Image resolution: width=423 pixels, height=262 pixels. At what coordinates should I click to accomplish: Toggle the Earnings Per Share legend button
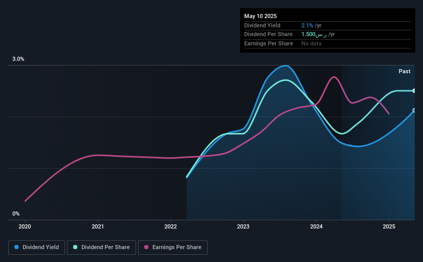click(173, 248)
